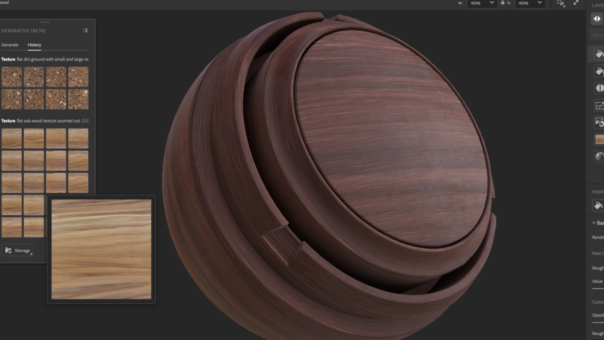
Task: Collapse the Base section in Properties
Action: point(594,222)
